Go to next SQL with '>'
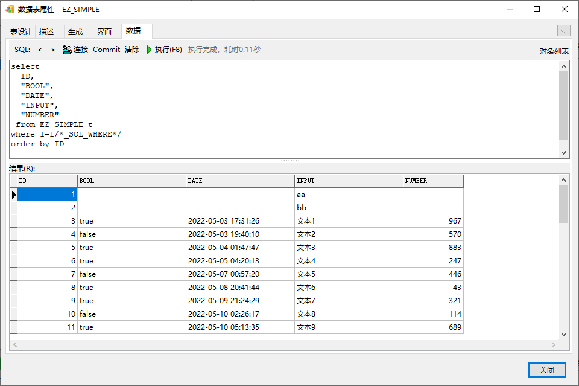The height and width of the screenshot is (386, 579). point(53,50)
